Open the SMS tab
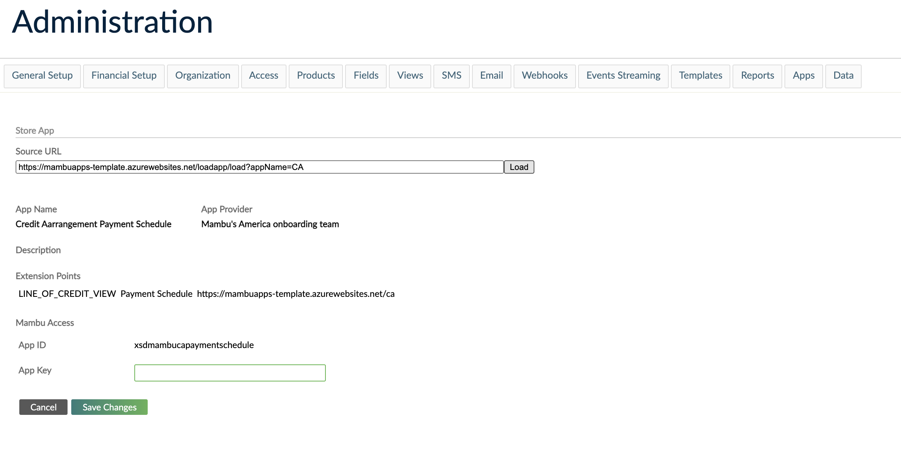Viewport: 901px width, 449px height. 451,76
